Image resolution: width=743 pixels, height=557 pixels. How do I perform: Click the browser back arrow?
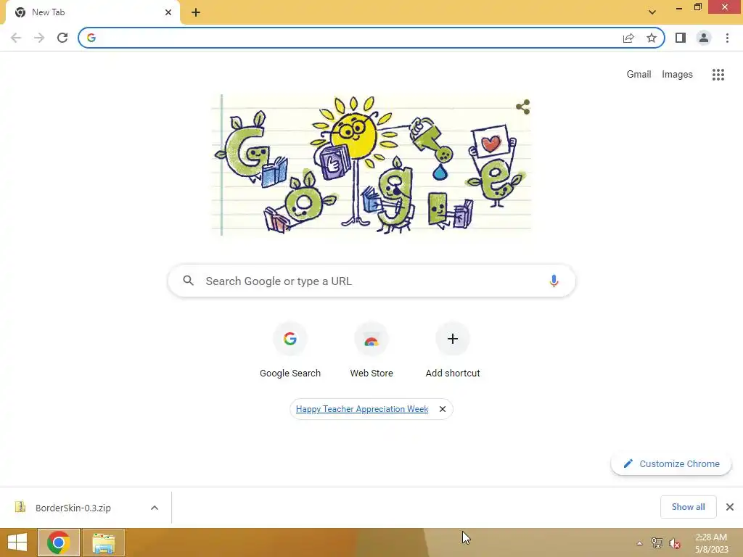pos(16,38)
